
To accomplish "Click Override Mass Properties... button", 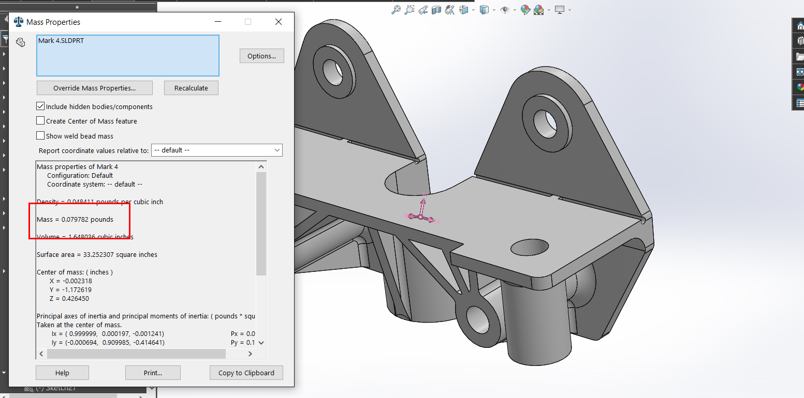I will coord(95,88).
